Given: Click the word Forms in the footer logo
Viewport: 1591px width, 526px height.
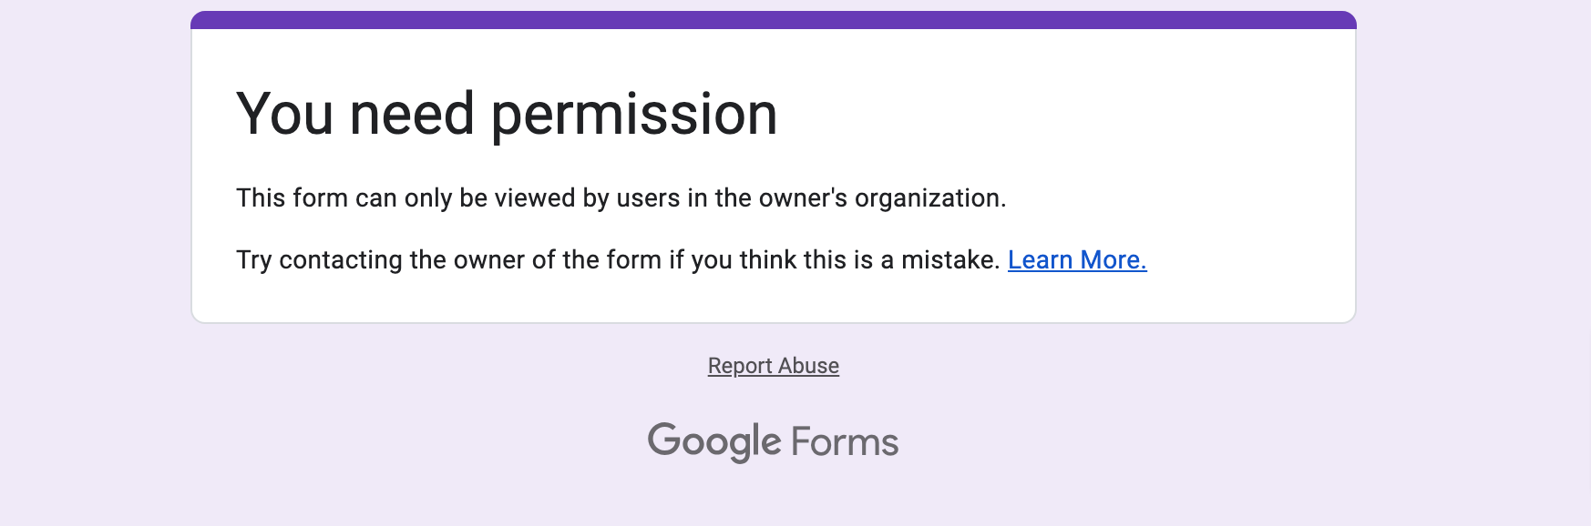Looking at the screenshot, I should (845, 442).
